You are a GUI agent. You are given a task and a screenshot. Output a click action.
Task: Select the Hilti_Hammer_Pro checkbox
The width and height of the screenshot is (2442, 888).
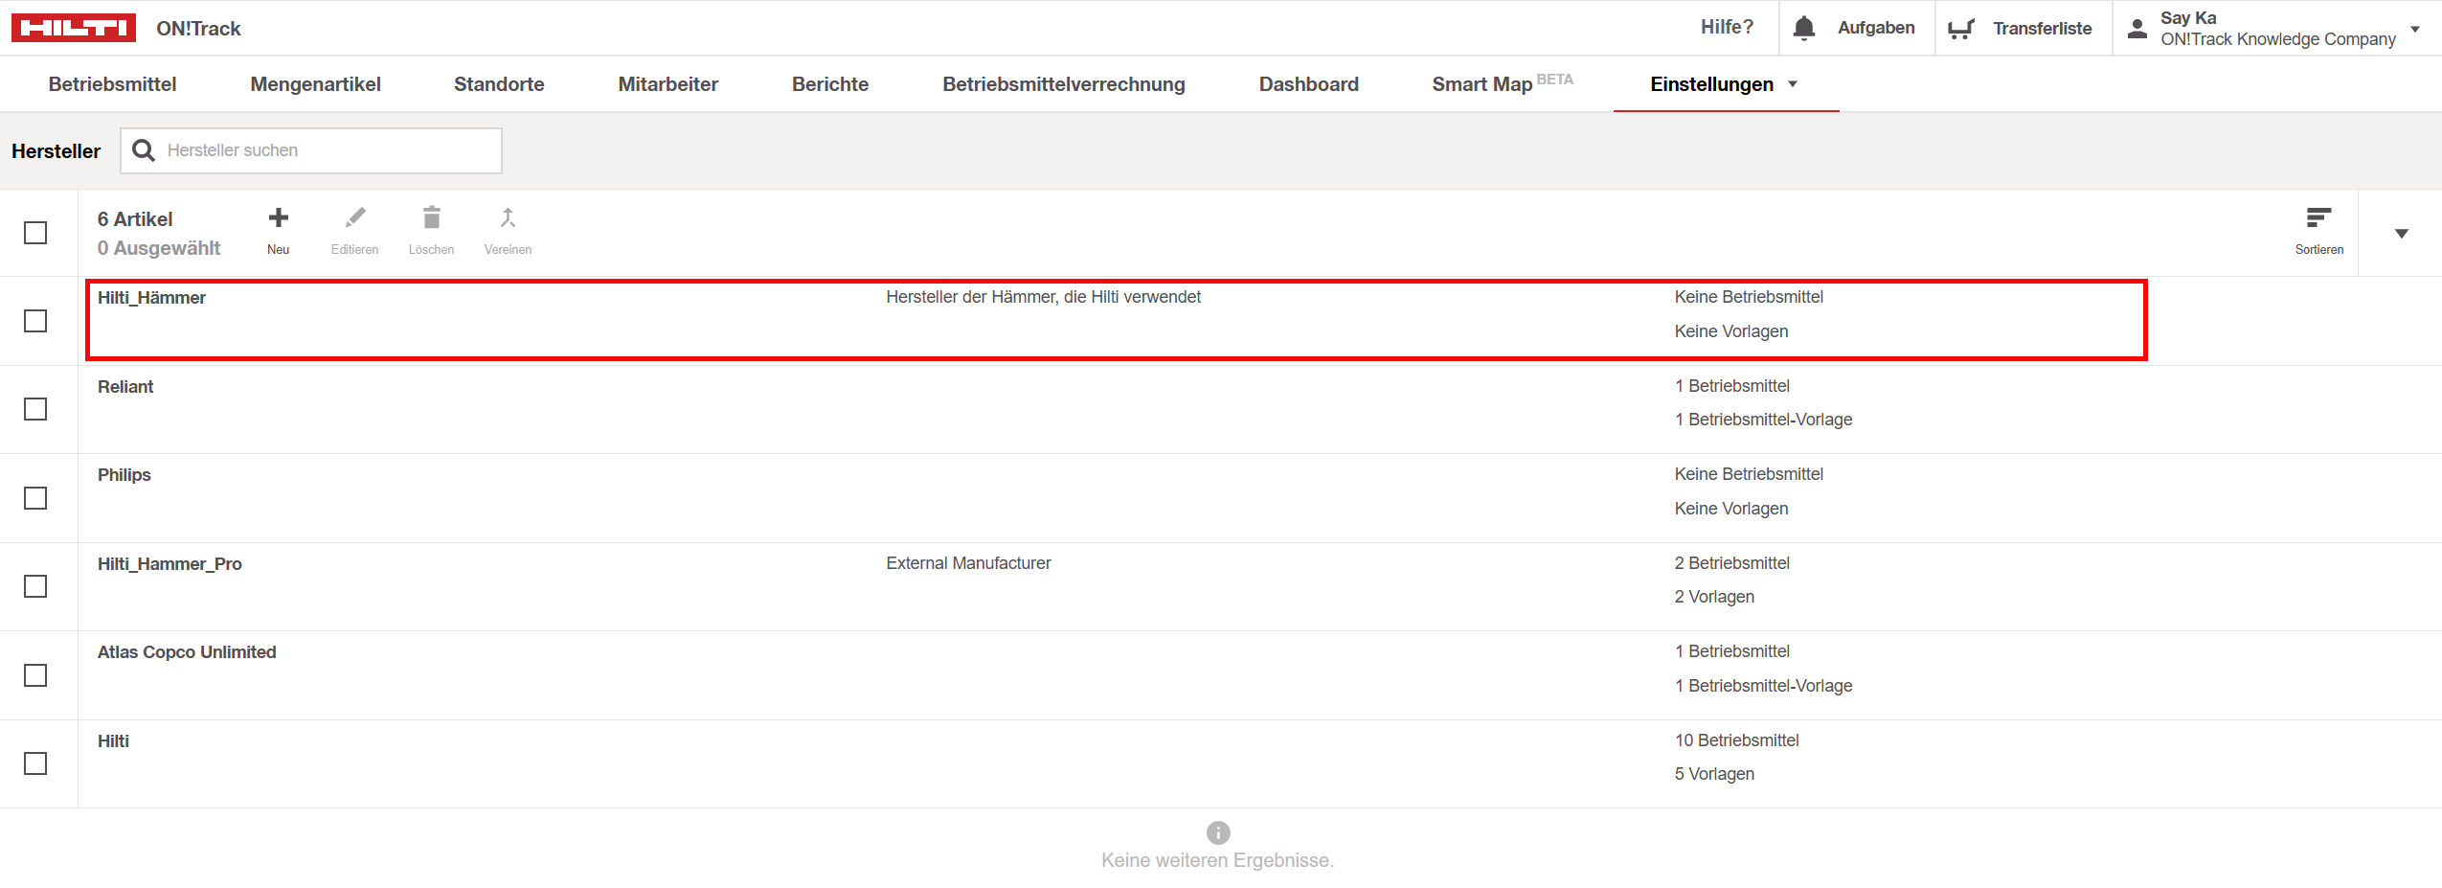pyautogui.click(x=35, y=586)
